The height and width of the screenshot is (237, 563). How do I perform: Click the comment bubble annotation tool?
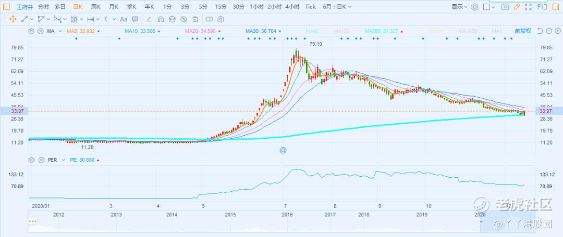click(135, 19)
